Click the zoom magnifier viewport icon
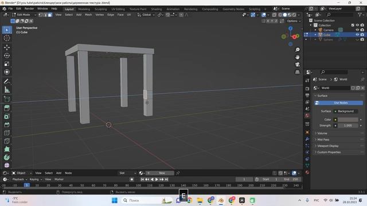This screenshot has width=367, height=206. [297, 50]
